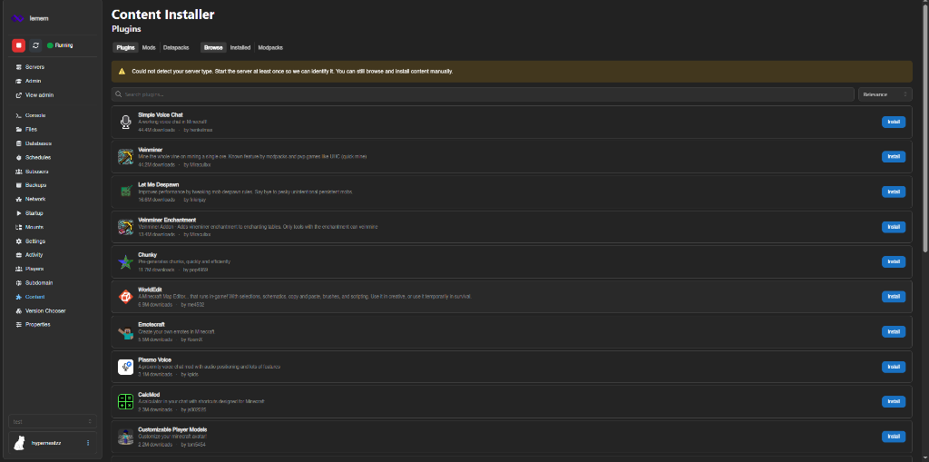Install Veinminer Enchantment

(x=894, y=227)
